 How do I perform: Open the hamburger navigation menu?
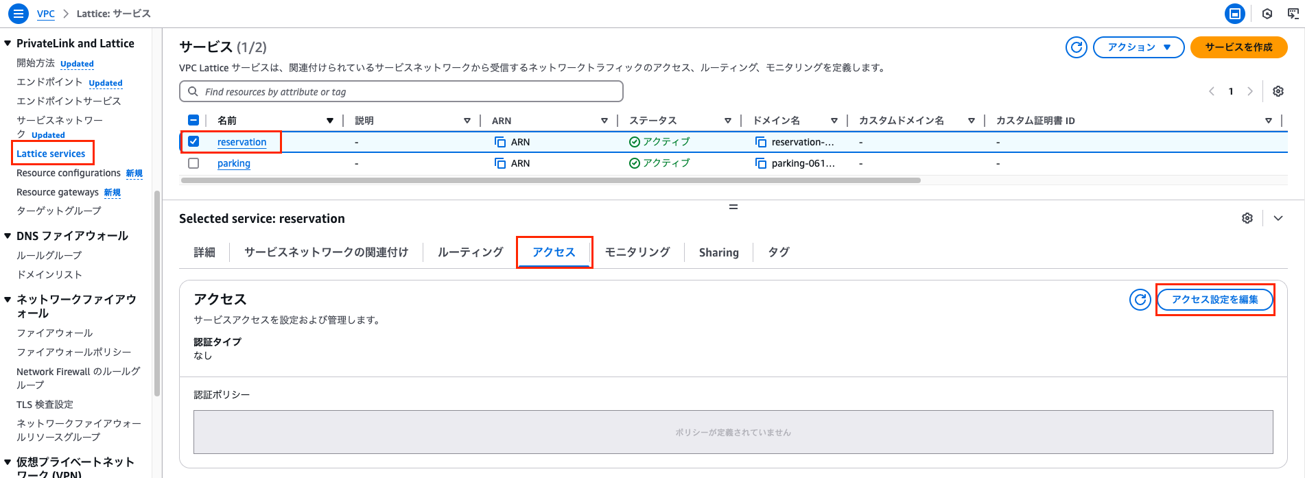19,13
